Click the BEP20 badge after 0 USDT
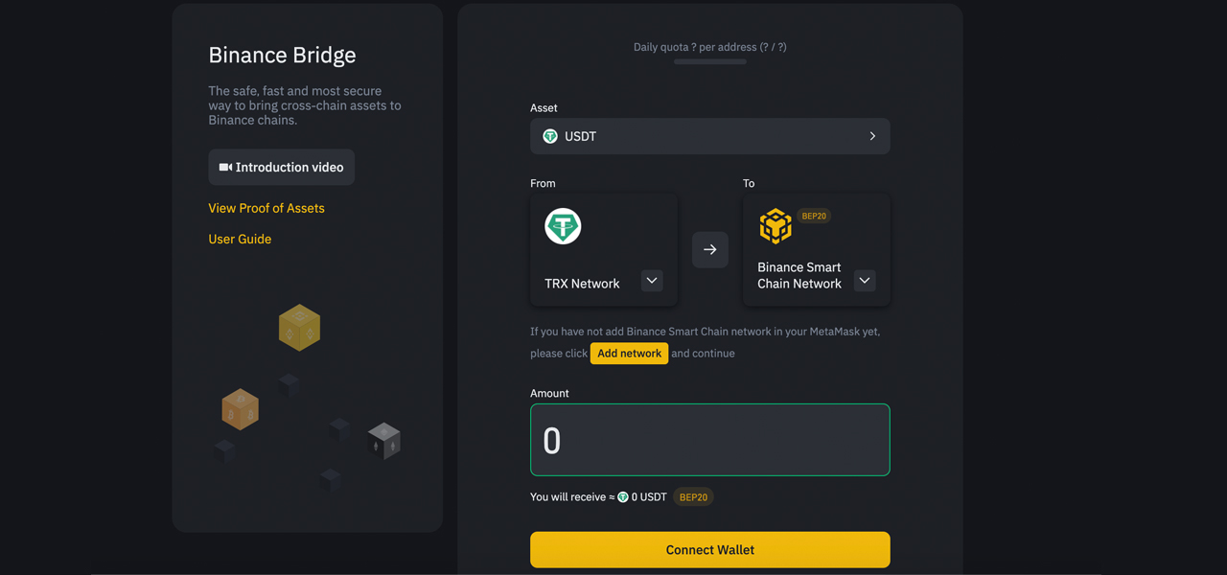Viewport: 1227px width, 575px height. pyautogui.click(x=693, y=497)
